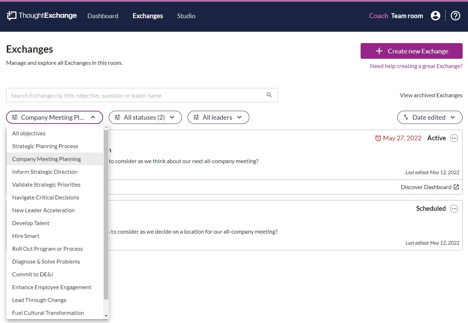Viewport: 468px width, 323px height.
Task: Select Diagnose & Solve Problems objective
Action: 55,261
